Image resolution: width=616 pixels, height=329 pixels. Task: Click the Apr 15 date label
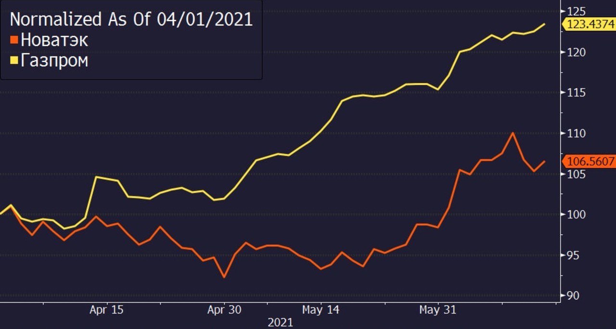coord(106,310)
